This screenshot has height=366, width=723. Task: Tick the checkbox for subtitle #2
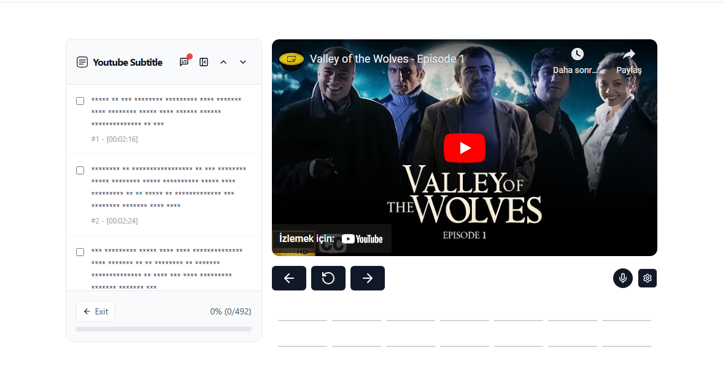pos(80,170)
